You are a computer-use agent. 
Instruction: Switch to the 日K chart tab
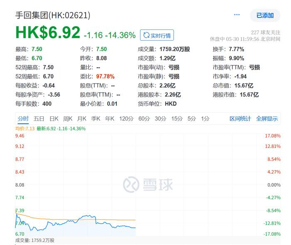[54, 118]
